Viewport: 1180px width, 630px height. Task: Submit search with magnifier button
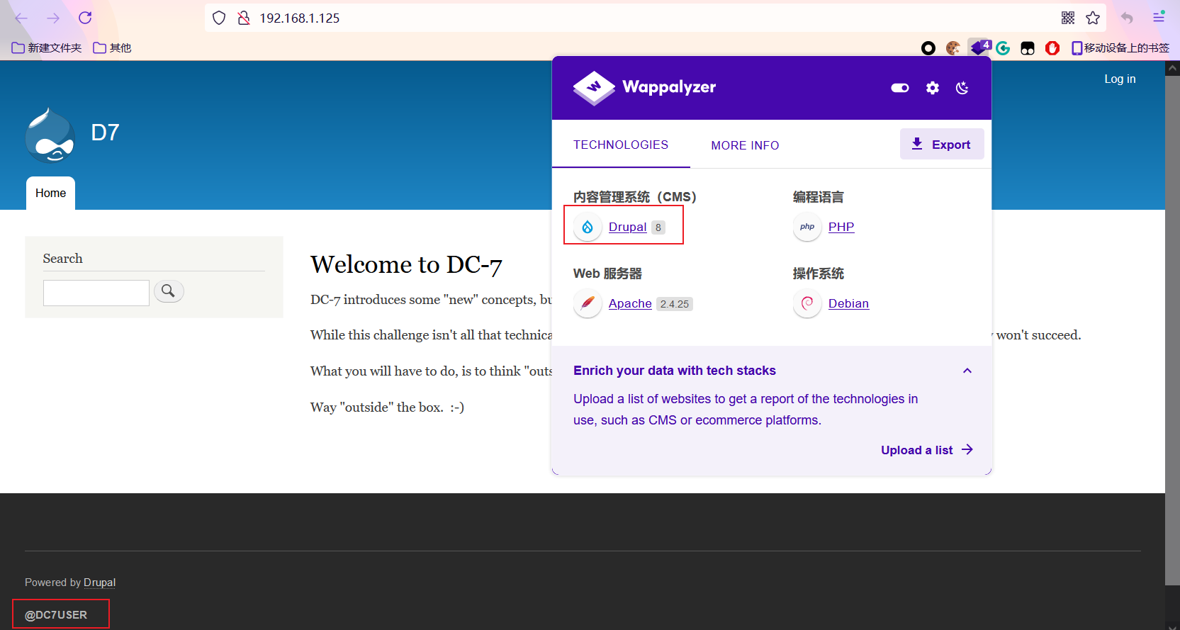(x=169, y=291)
